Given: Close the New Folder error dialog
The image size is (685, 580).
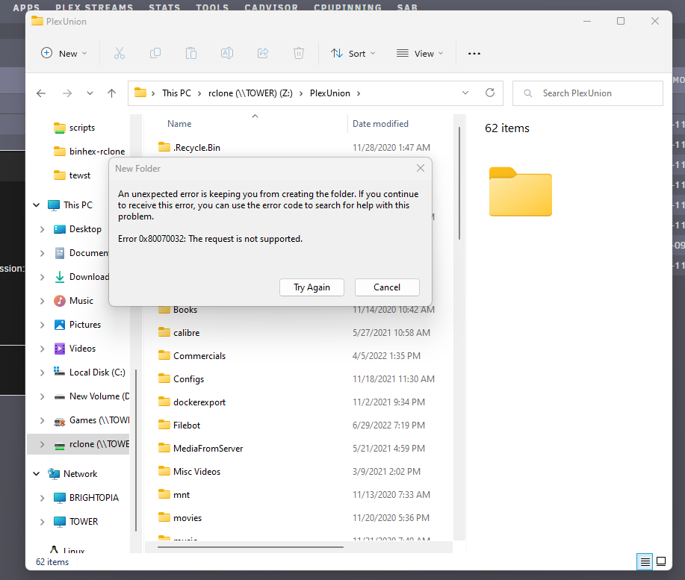Looking at the screenshot, I should 421,168.
